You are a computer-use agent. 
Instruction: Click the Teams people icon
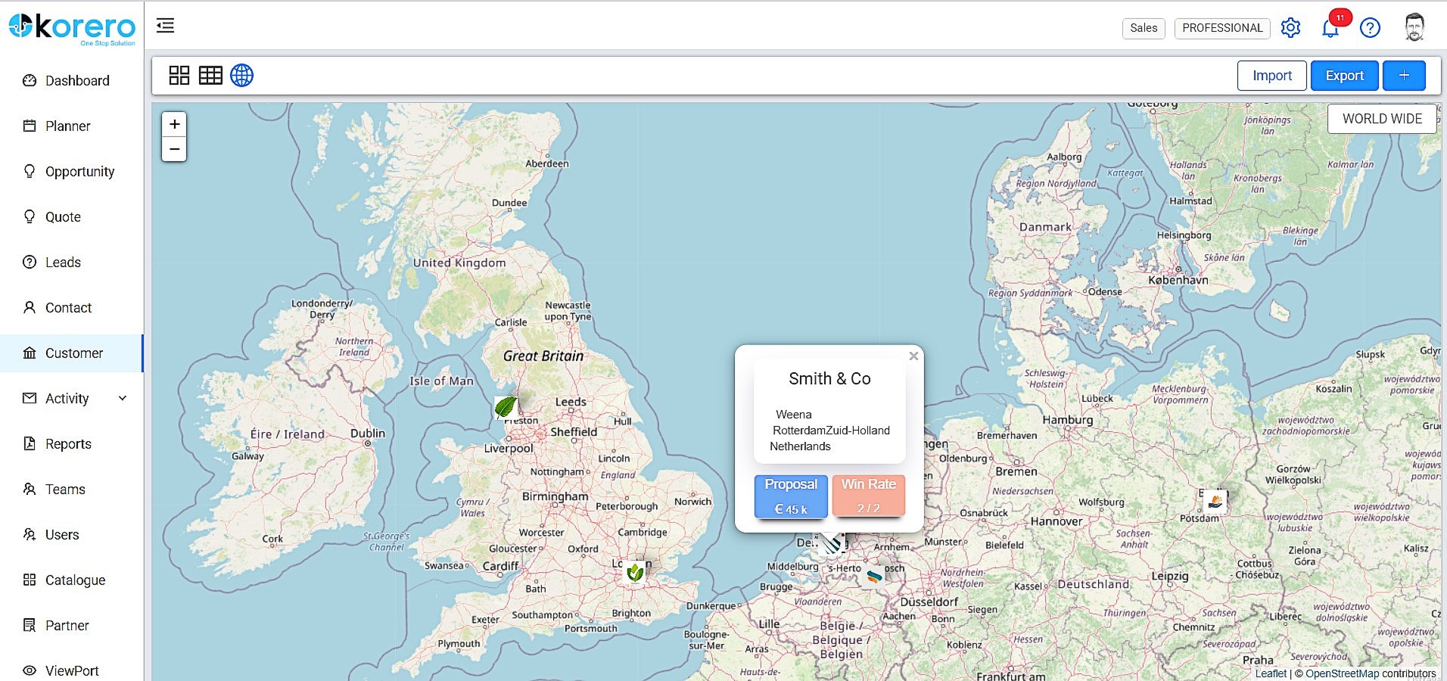click(30, 489)
